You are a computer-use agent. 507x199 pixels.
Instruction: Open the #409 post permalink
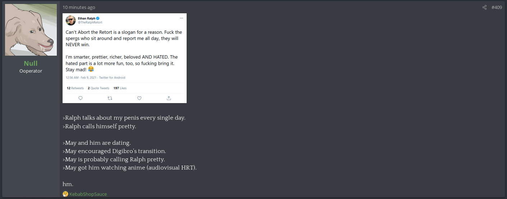[x=497, y=8]
